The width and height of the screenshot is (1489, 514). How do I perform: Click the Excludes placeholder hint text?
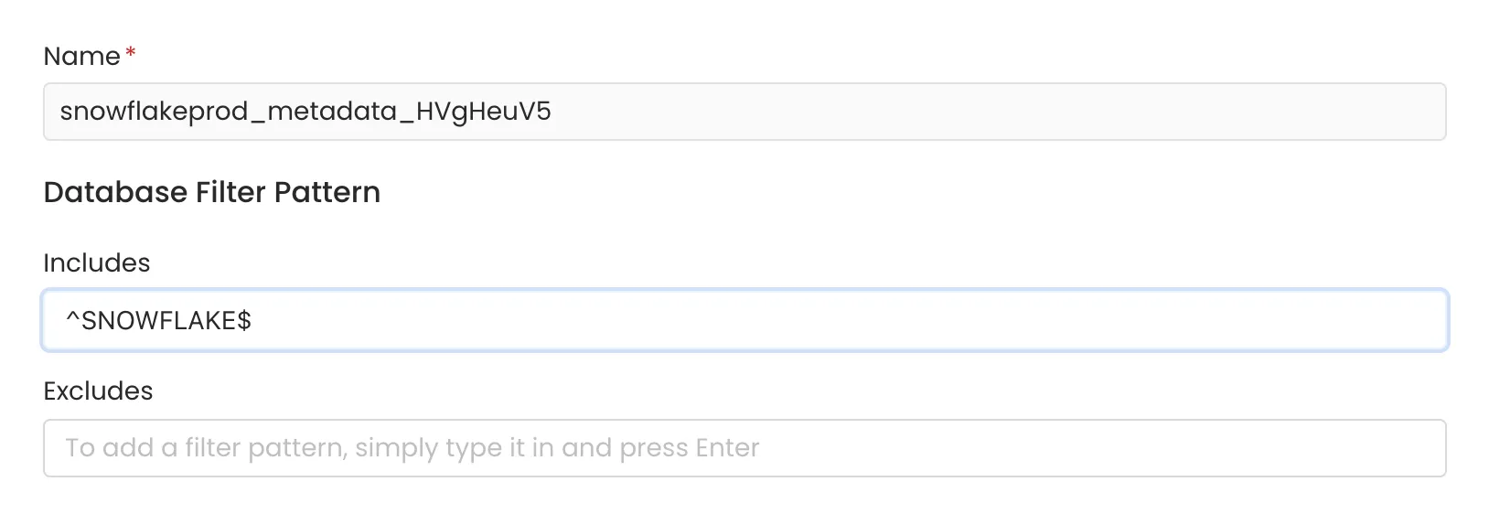412,448
